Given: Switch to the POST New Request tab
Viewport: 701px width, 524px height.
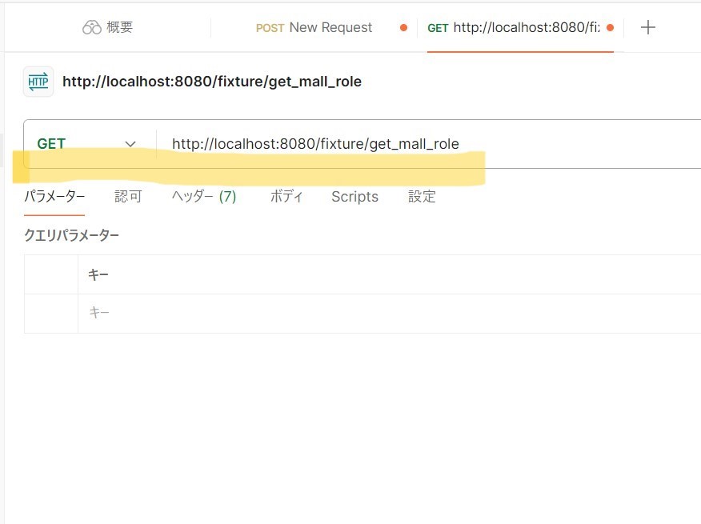Looking at the screenshot, I should pos(314,28).
